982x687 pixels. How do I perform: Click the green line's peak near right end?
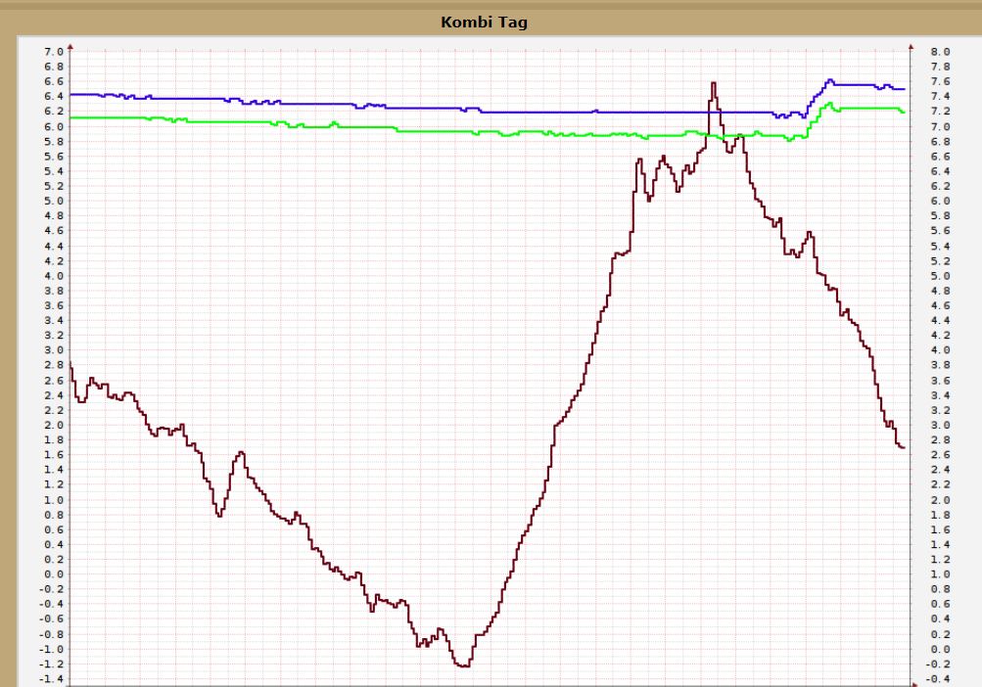click(x=829, y=103)
